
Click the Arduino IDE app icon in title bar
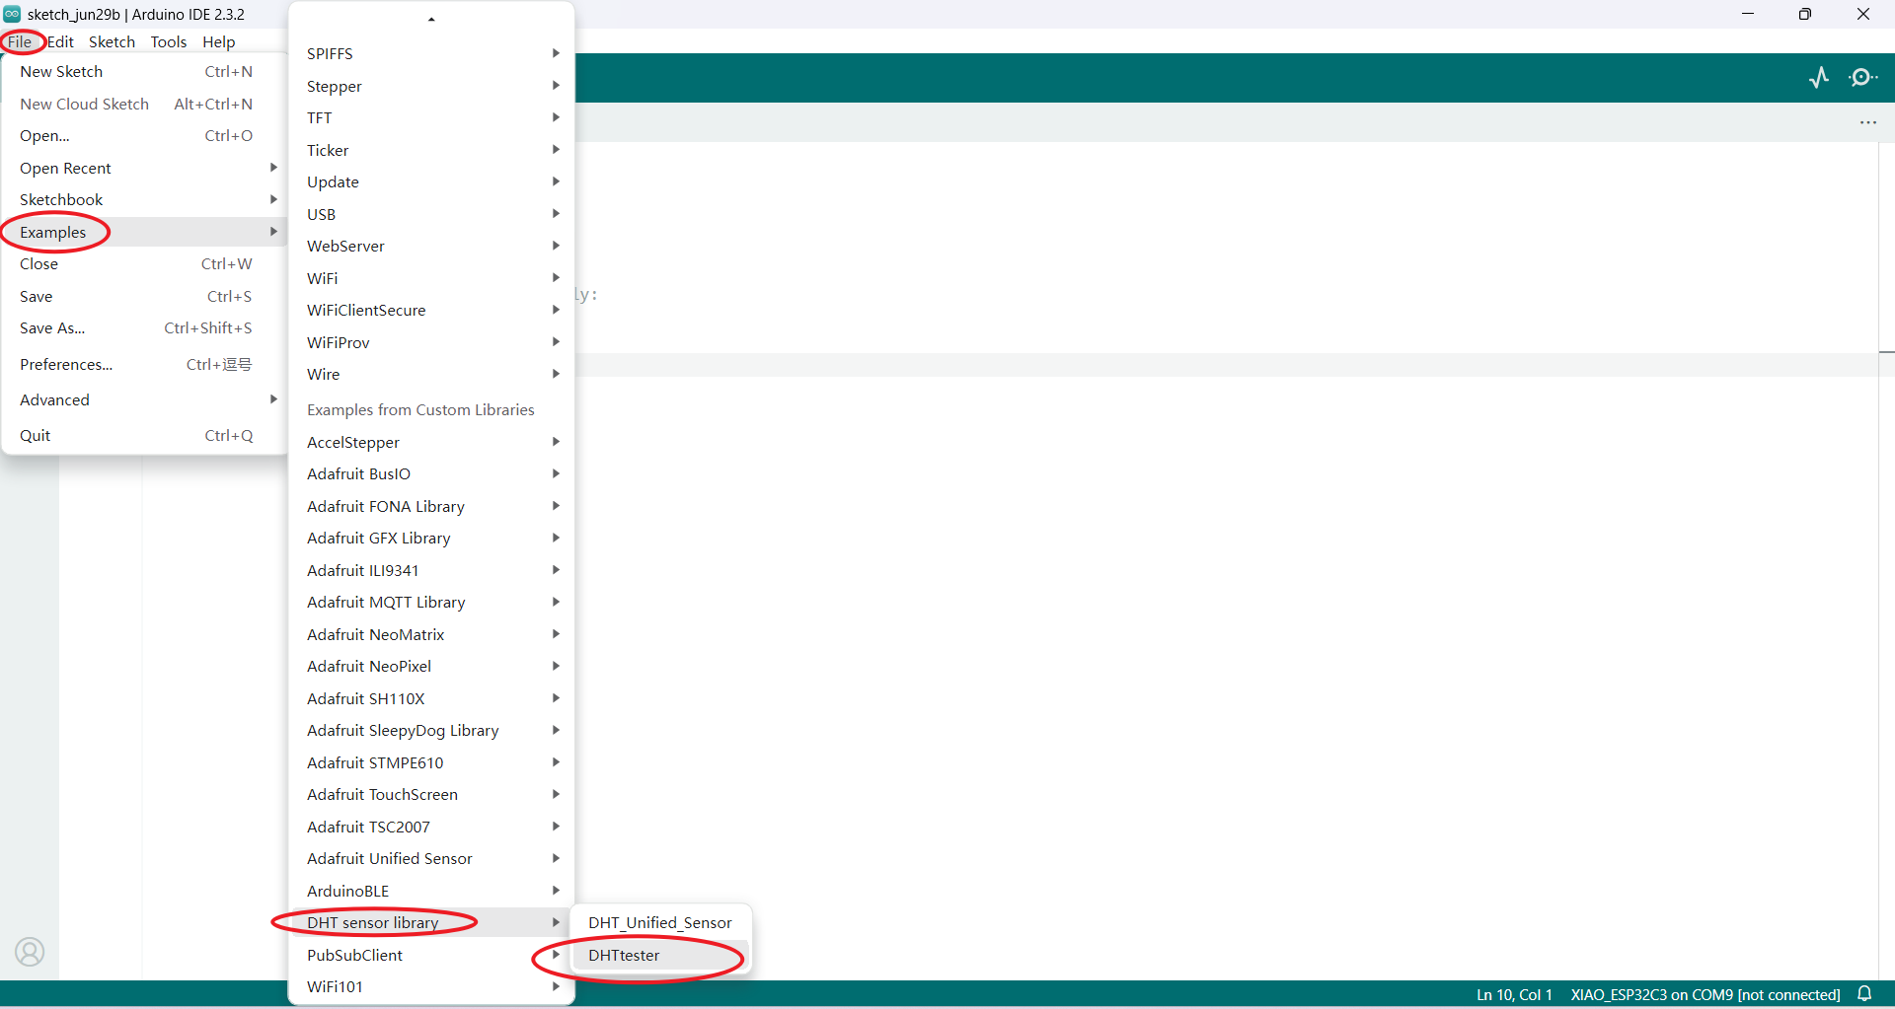click(12, 14)
